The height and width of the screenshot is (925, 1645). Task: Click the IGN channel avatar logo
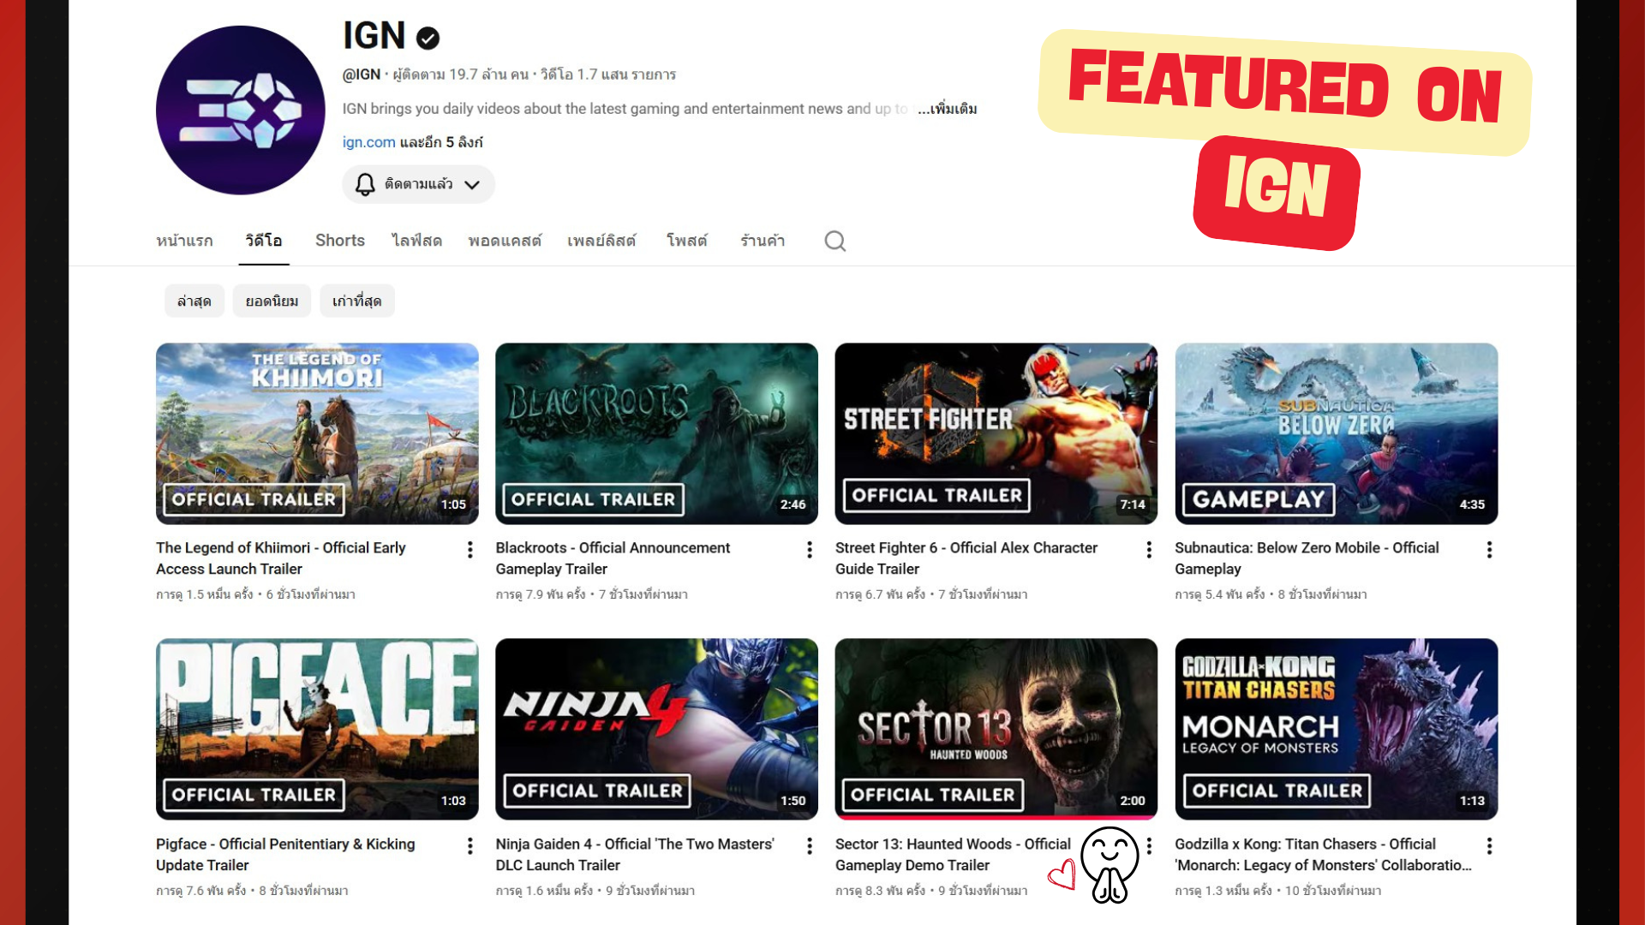(241, 110)
